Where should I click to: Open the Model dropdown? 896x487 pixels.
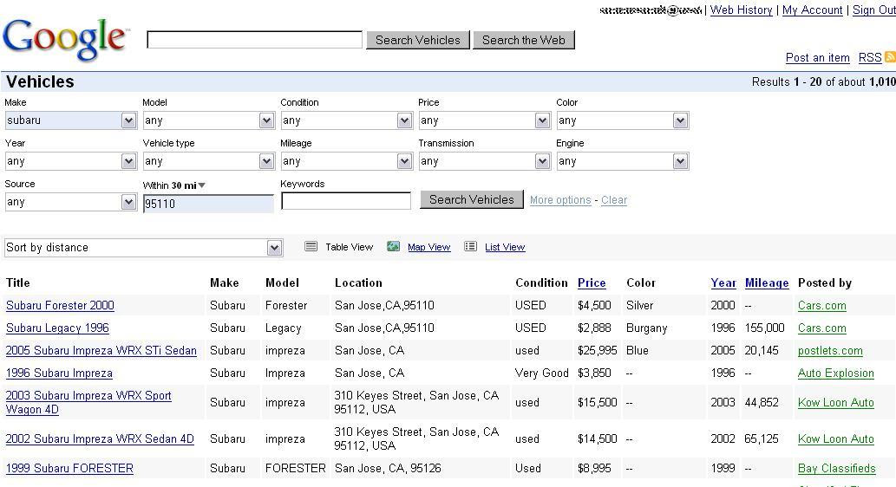(208, 120)
